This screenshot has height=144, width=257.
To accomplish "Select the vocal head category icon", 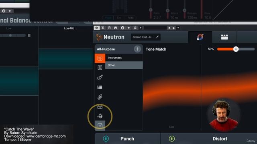I will pyautogui.click(x=100, y=116).
